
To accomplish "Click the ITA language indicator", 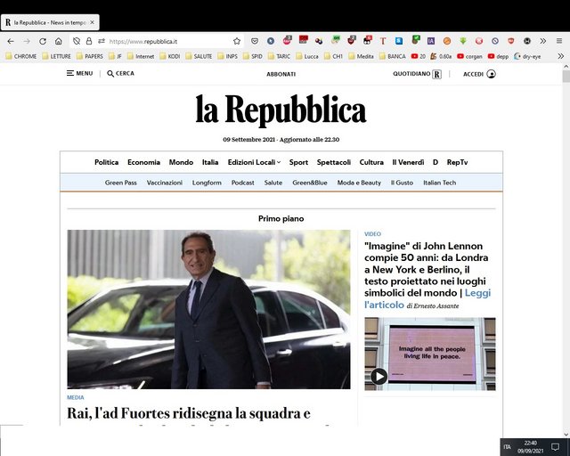I will [507, 446].
